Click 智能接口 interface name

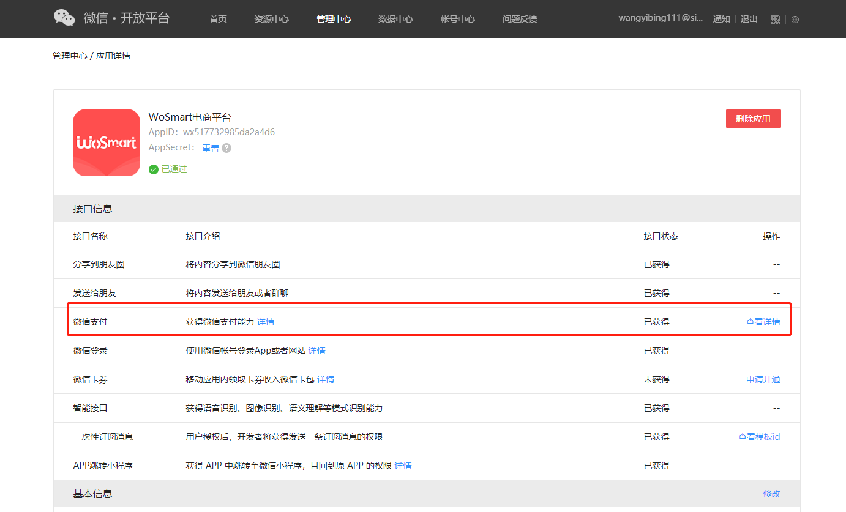[x=90, y=408]
